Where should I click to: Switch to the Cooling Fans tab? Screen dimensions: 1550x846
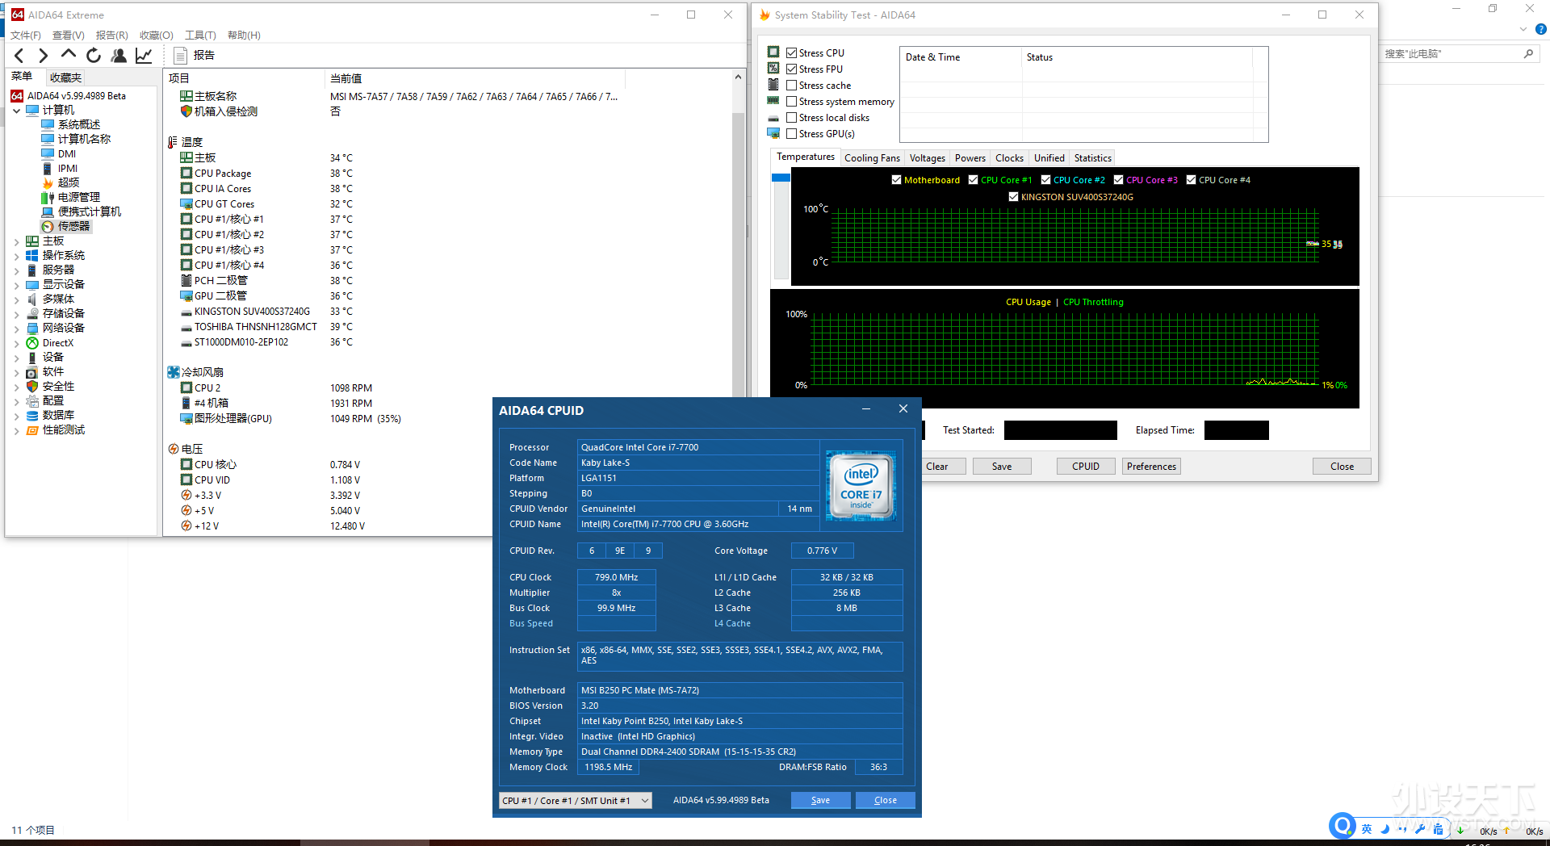click(872, 158)
